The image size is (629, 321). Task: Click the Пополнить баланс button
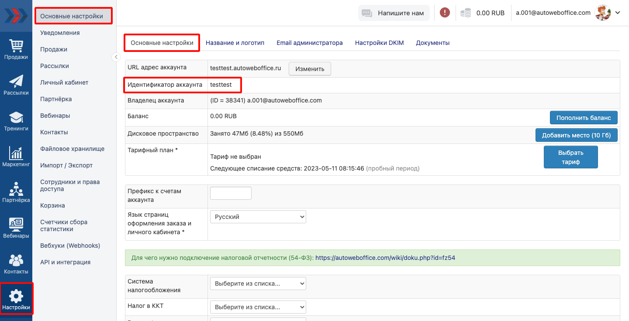pos(583,118)
